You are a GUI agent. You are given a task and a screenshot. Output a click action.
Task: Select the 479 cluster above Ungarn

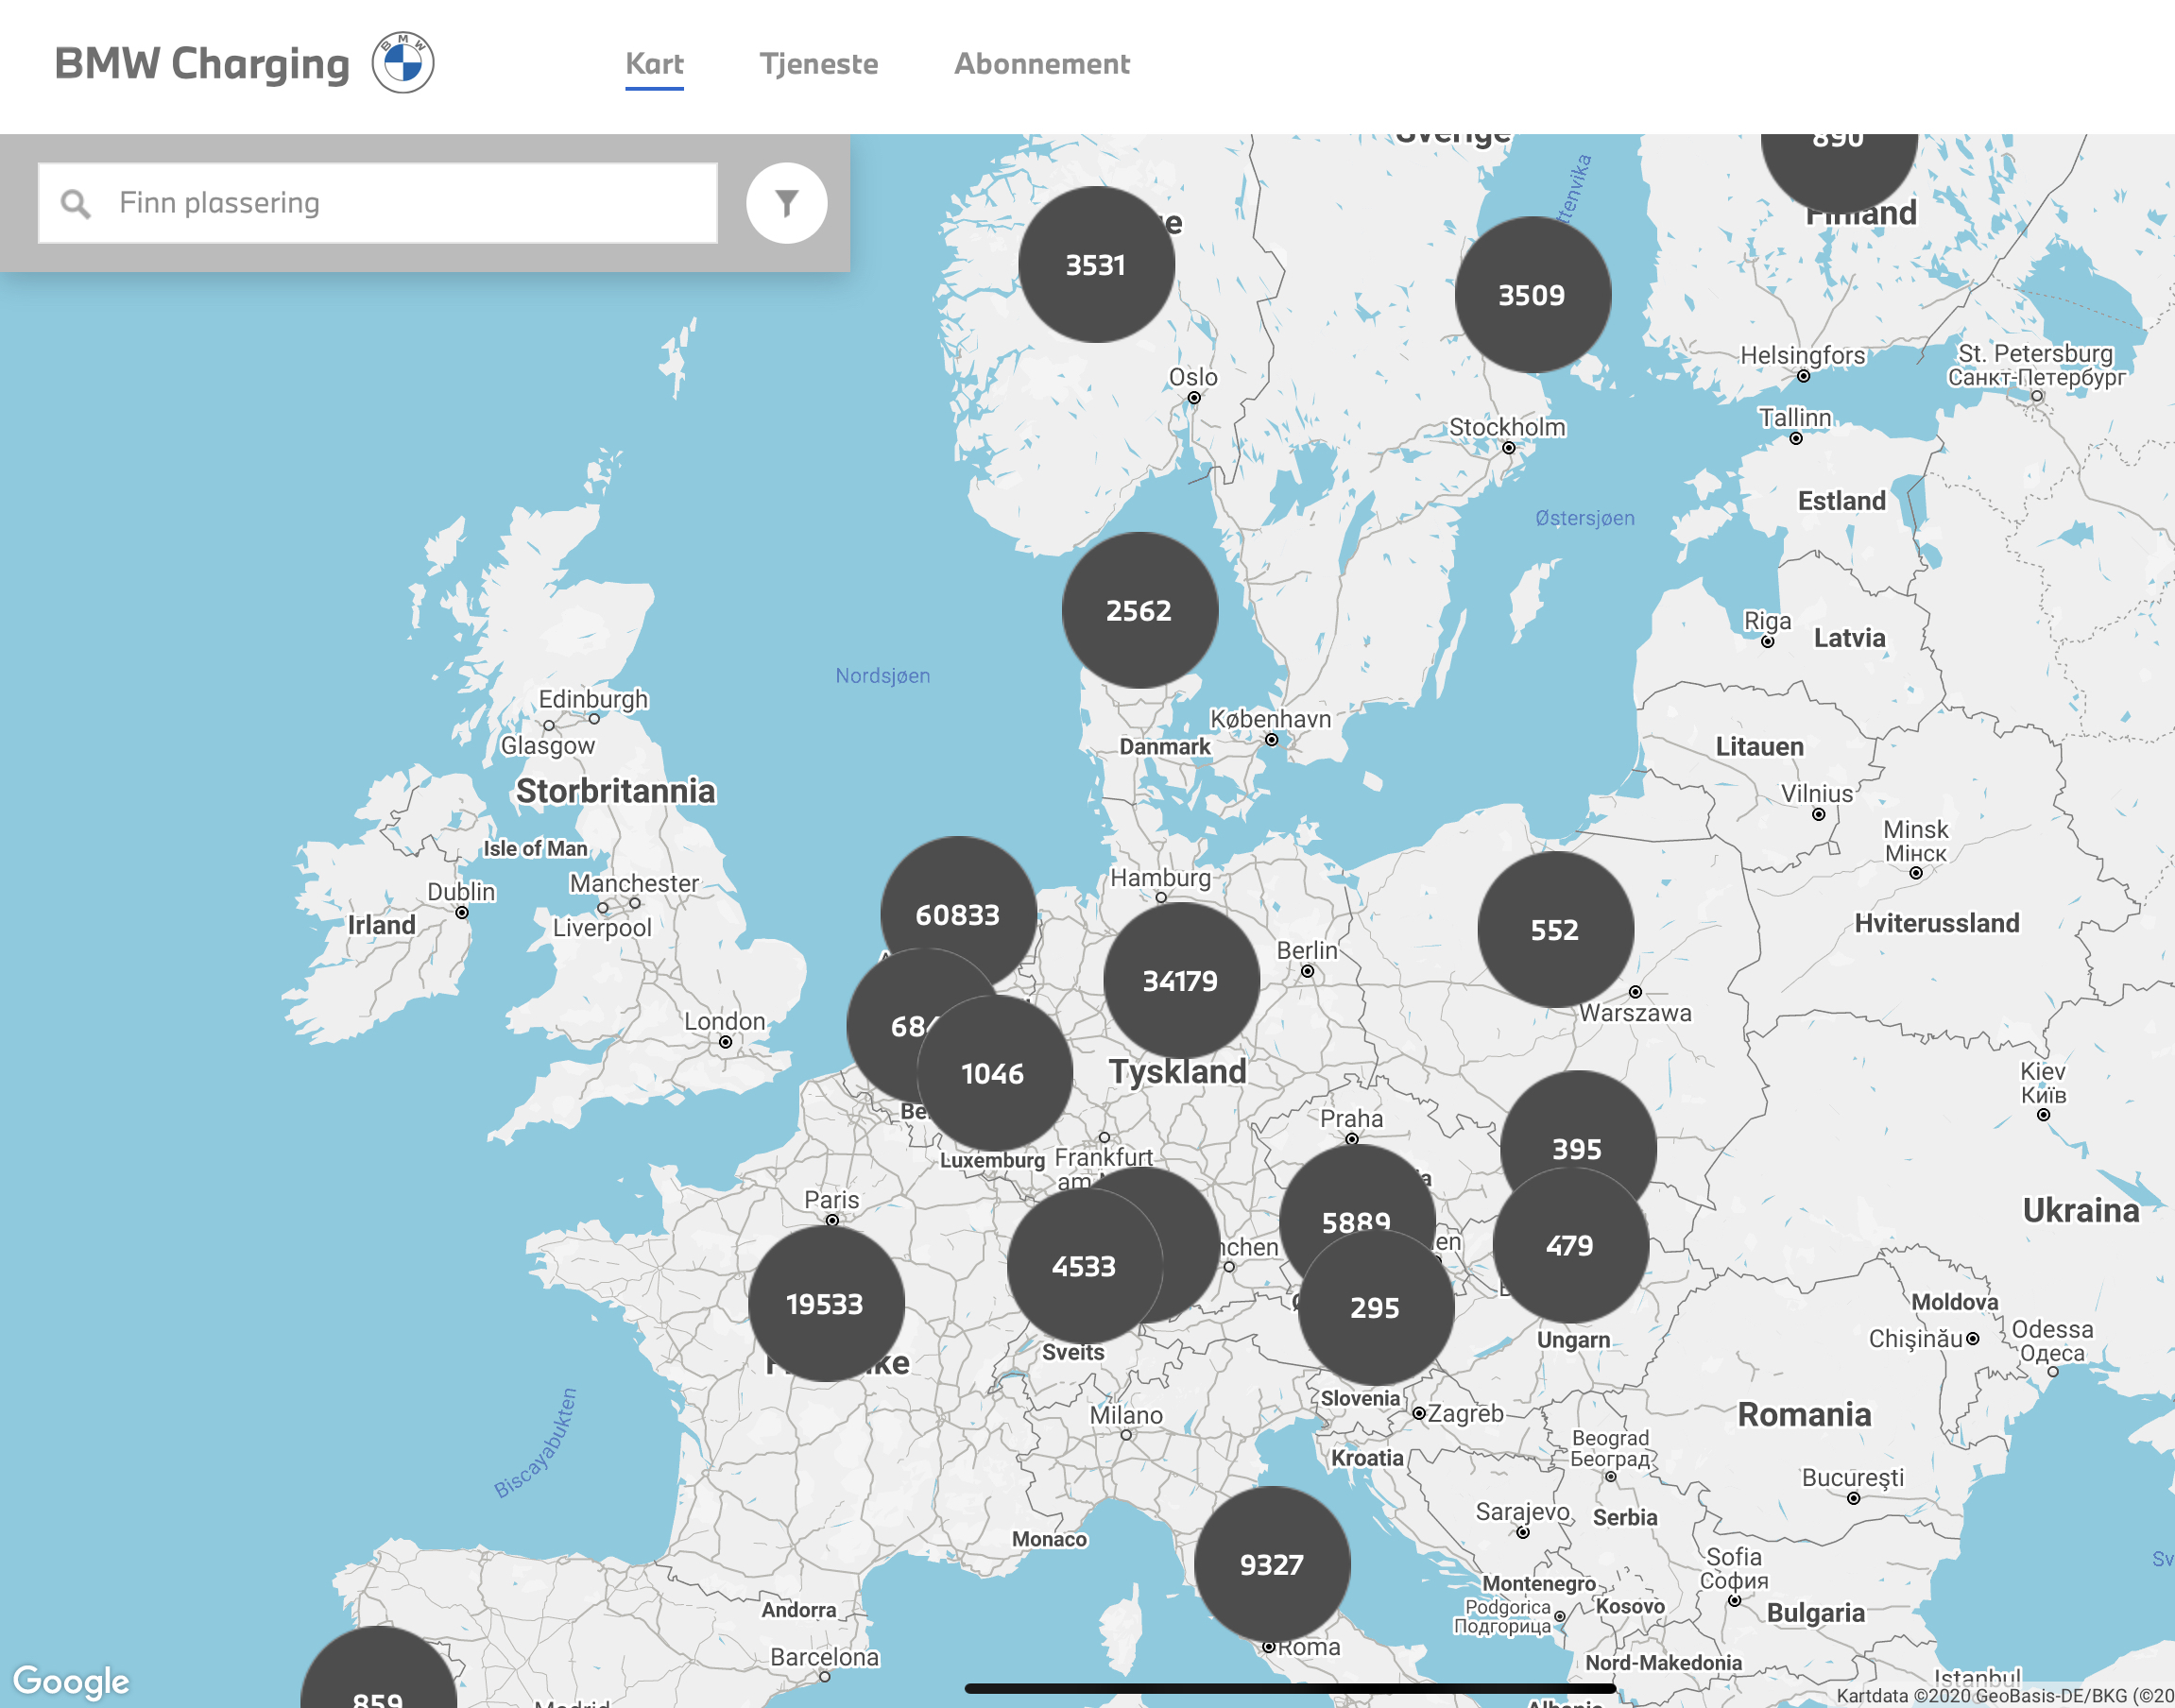tap(1570, 1245)
